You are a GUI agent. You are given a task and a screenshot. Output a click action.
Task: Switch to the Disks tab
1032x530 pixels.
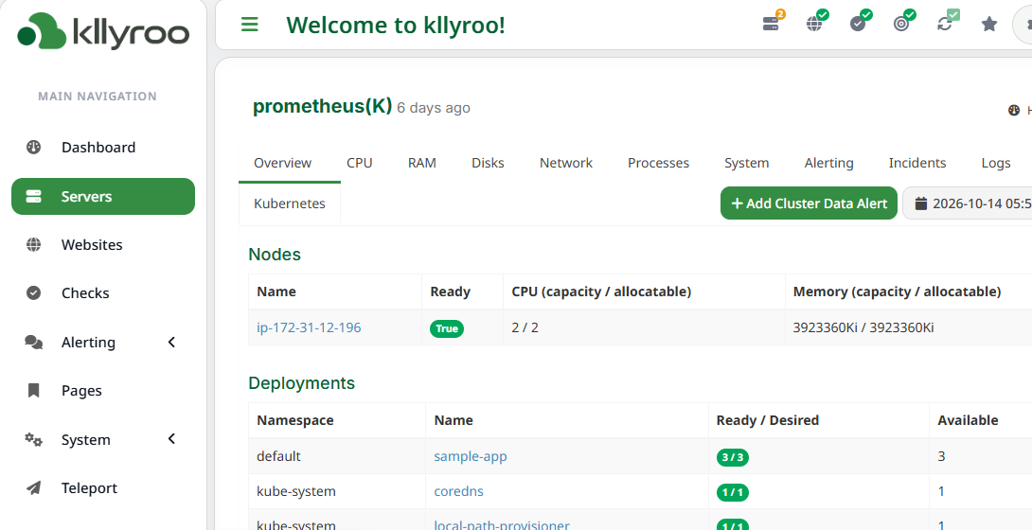pos(488,163)
